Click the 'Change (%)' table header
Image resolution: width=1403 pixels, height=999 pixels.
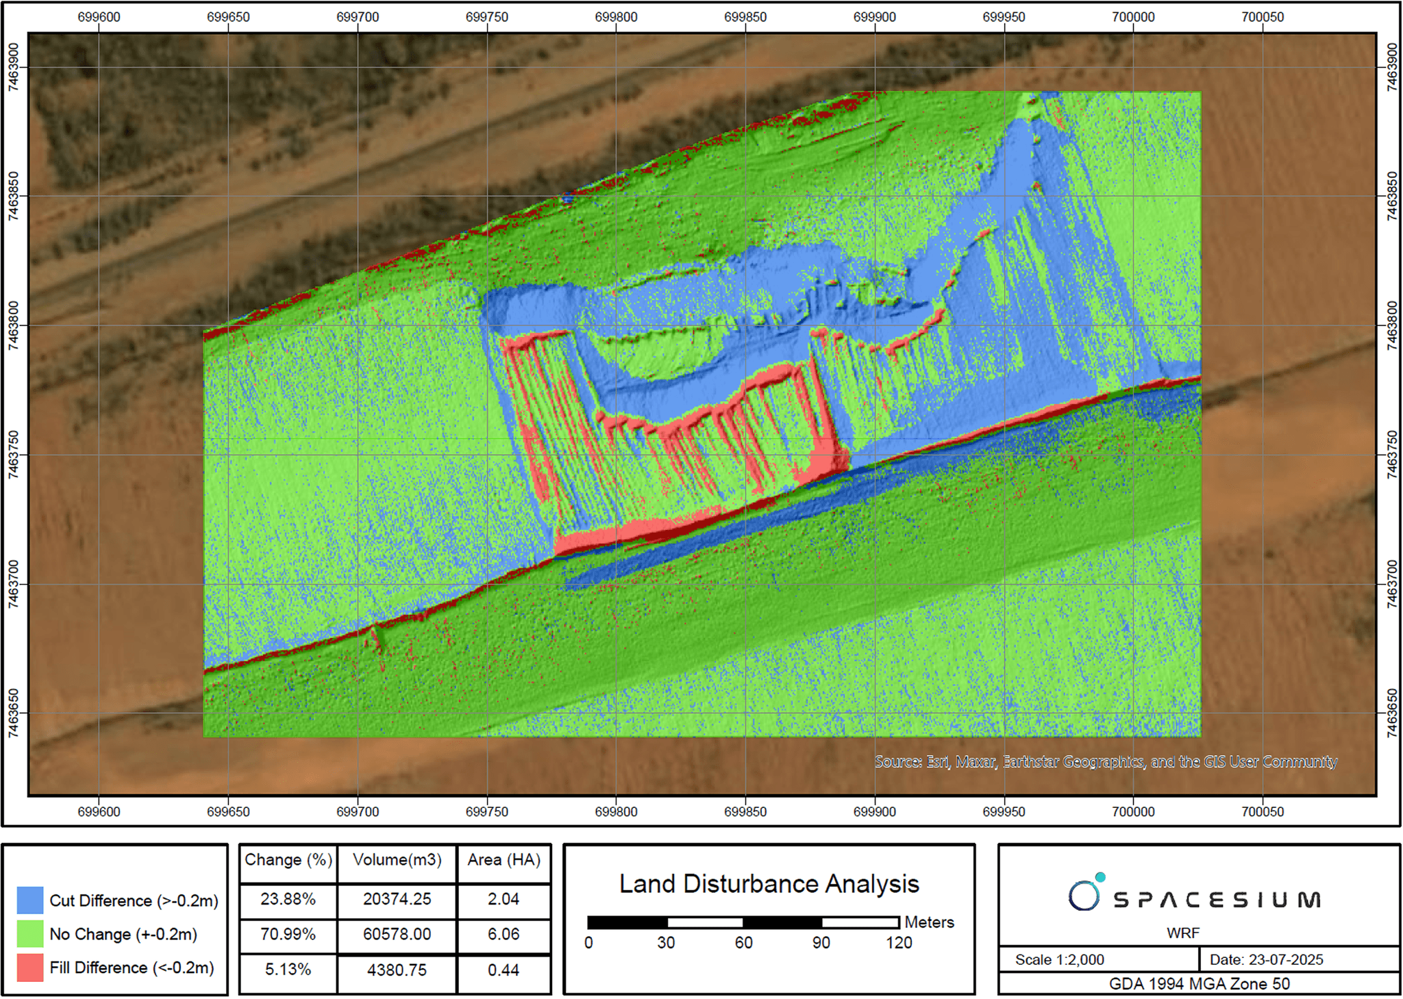click(x=288, y=860)
